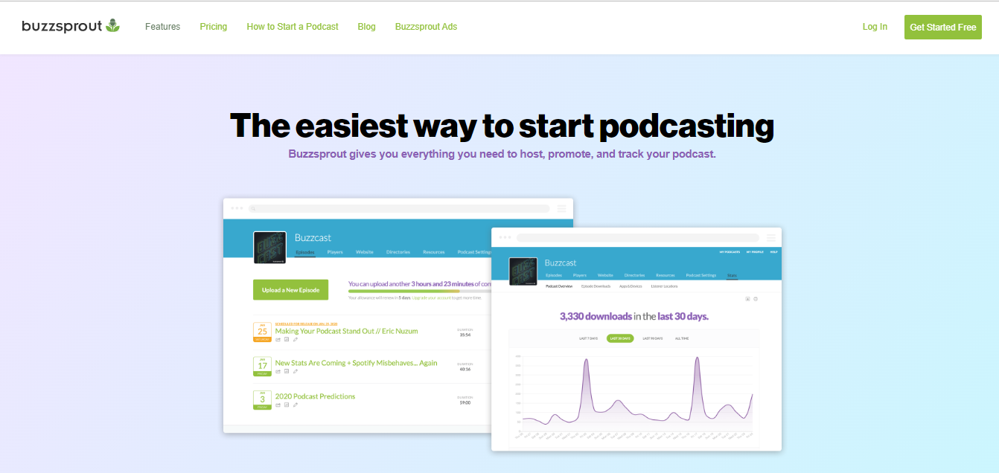This screenshot has width=999, height=473.
Task: Click stats icon under 2020 Podcast Predictions
Action: click(x=287, y=405)
